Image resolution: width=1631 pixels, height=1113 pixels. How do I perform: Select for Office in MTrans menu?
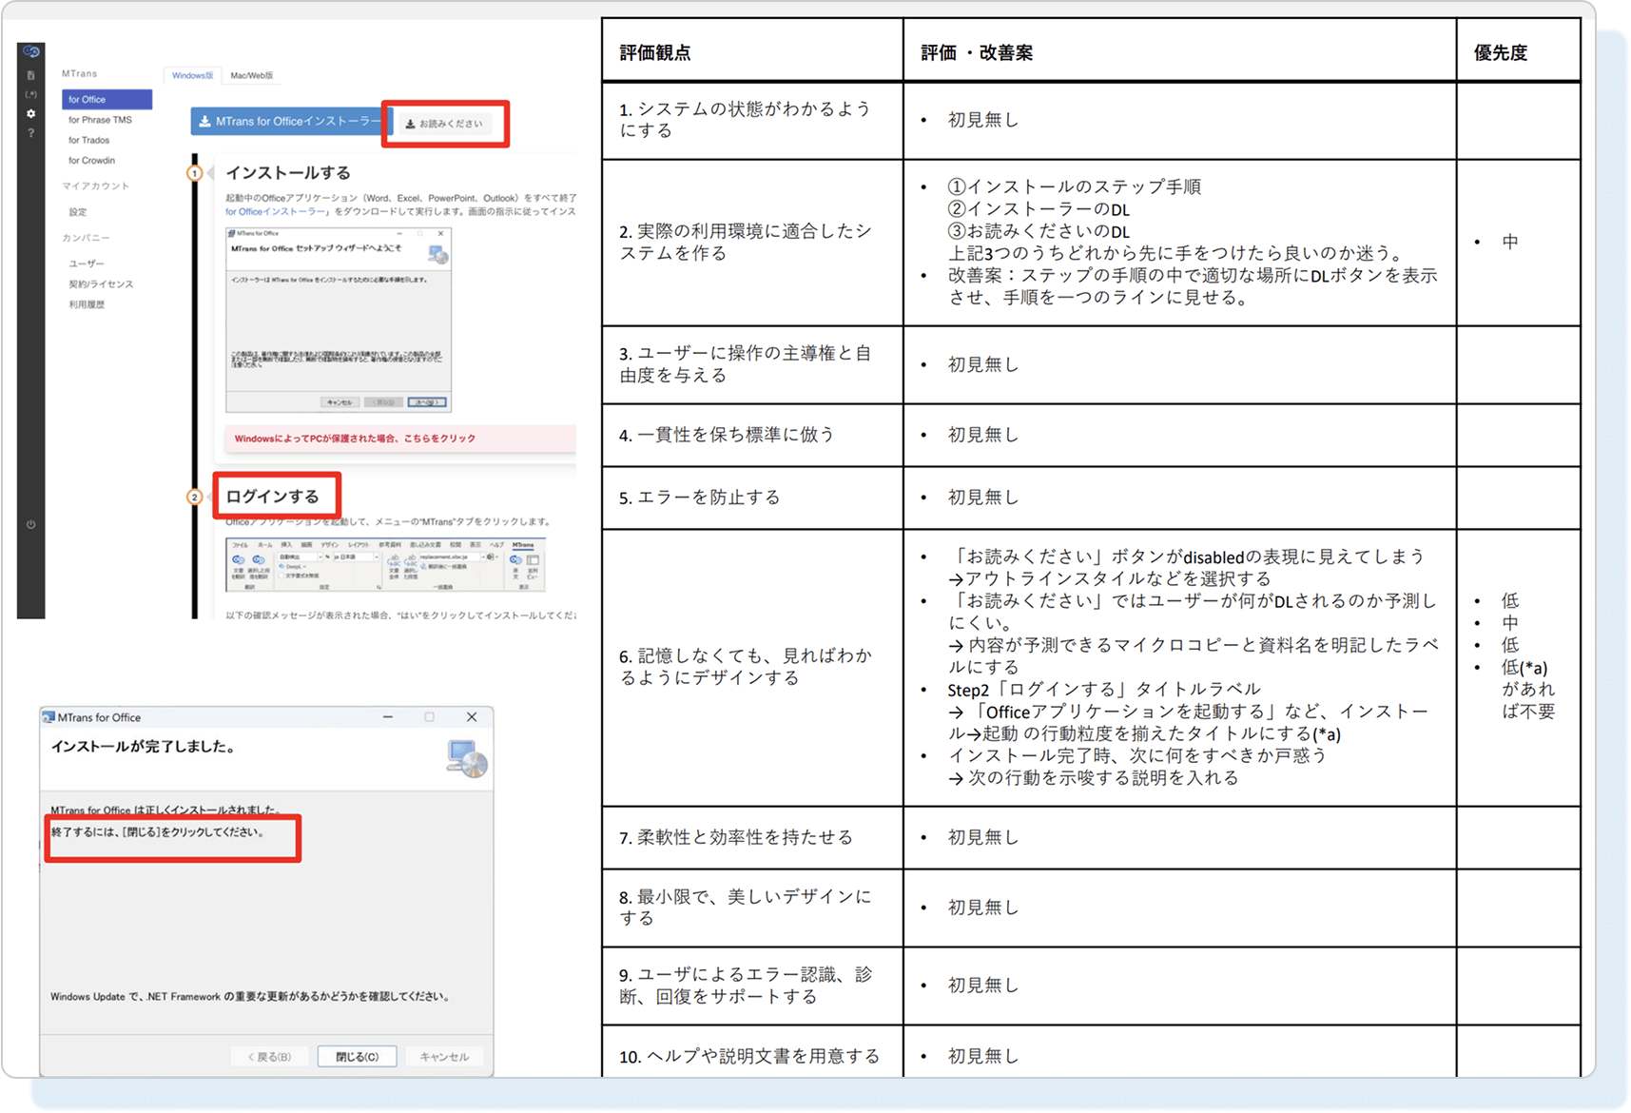[x=107, y=99]
